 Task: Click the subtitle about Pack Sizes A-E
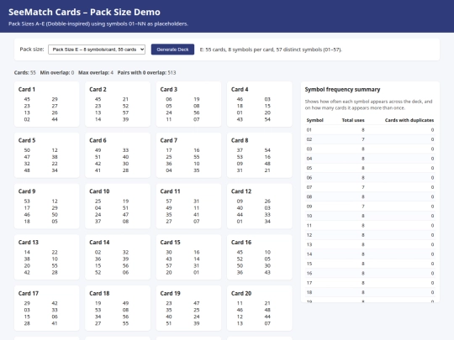[x=98, y=24]
